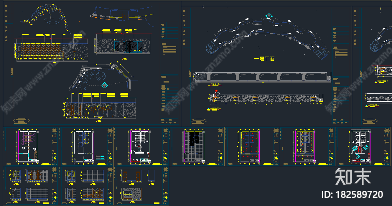Click the '女厕' room label

[x=24, y=148]
